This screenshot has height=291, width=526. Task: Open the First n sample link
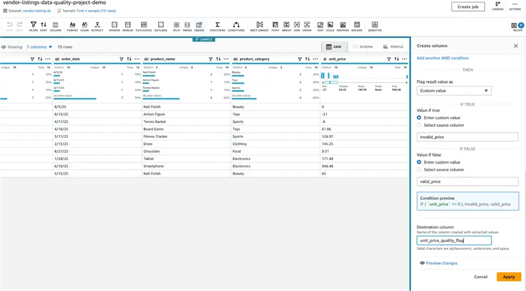click(x=96, y=11)
